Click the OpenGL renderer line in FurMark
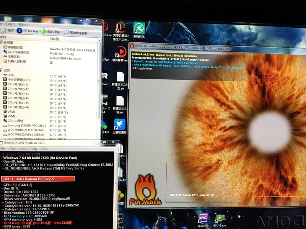306x229 pixels. (166, 62)
